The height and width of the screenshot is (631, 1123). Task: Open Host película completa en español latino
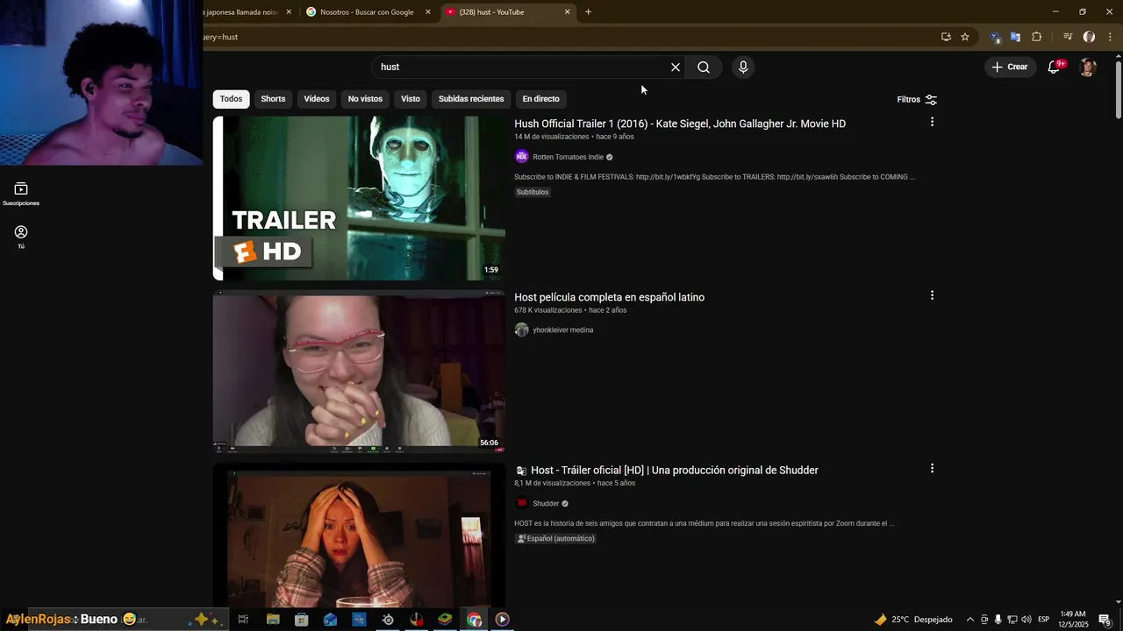point(609,297)
